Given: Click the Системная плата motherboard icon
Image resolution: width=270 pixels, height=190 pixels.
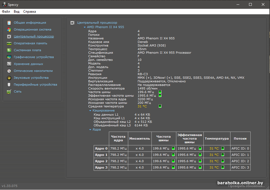Looking at the screenshot, I should (x=9, y=50).
